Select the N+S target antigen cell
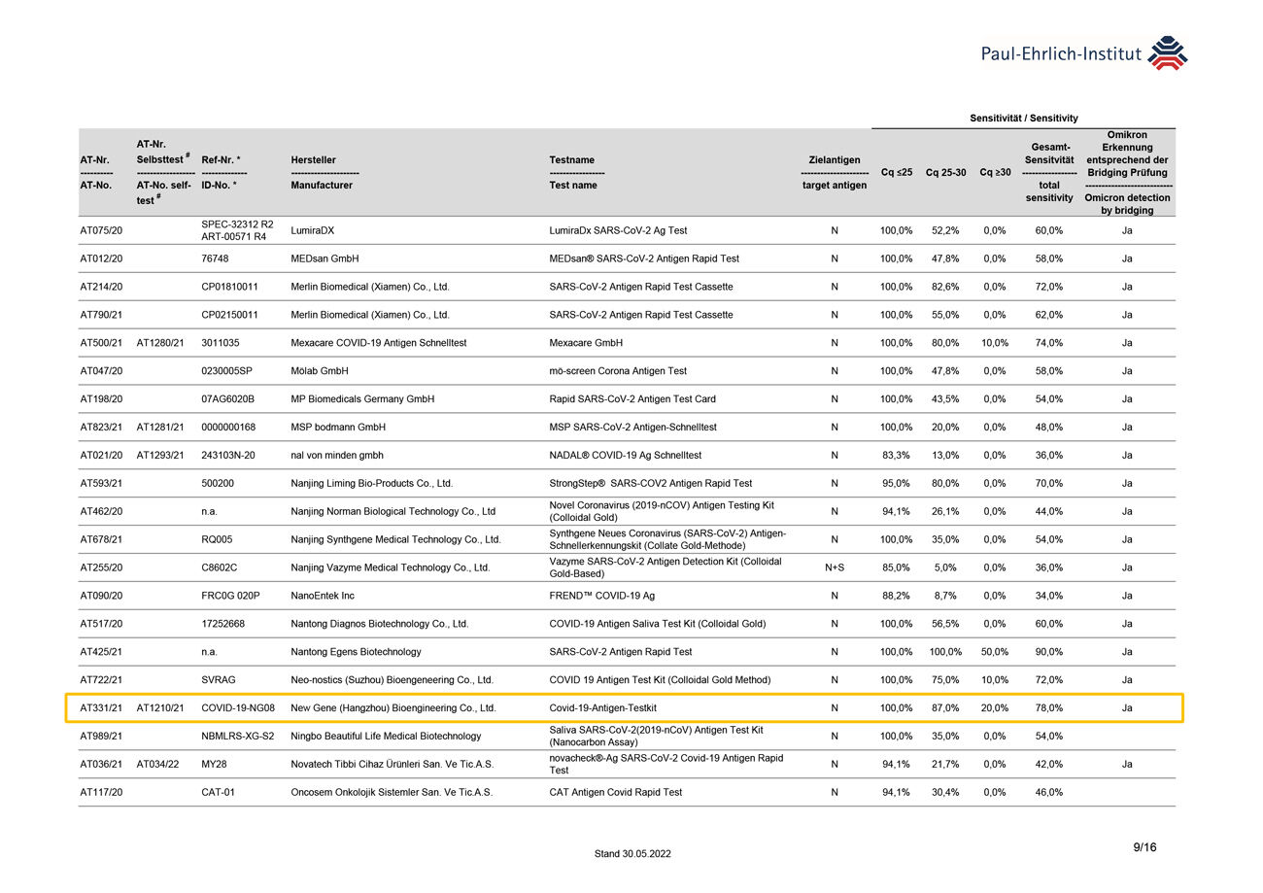 point(834,567)
